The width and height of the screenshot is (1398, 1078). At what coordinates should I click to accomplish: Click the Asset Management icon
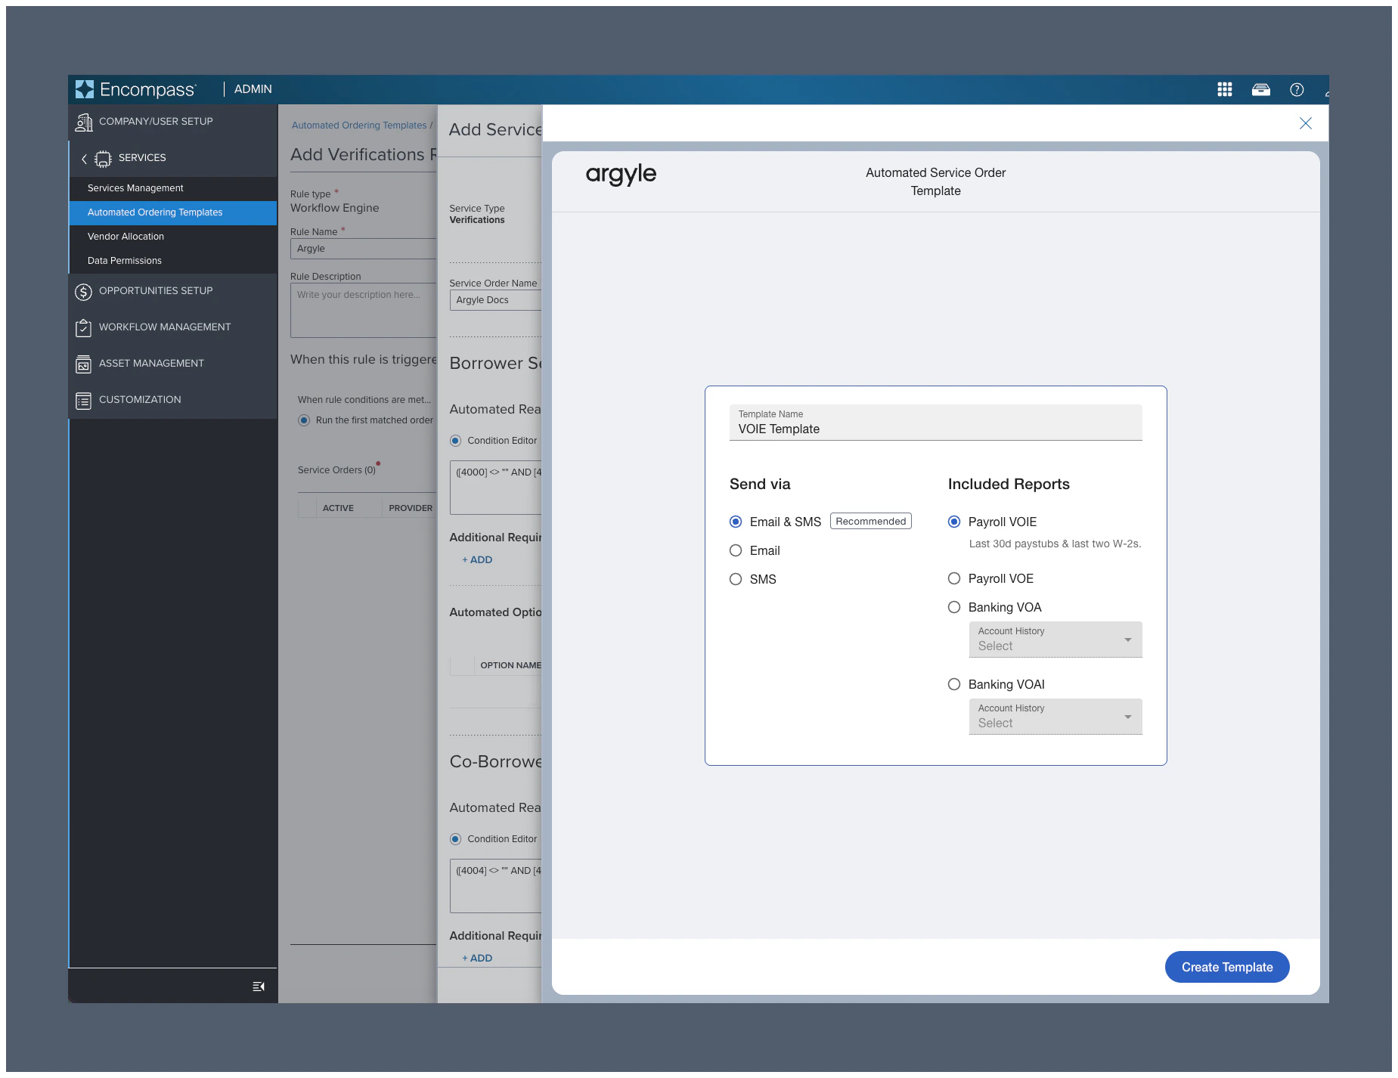84,364
